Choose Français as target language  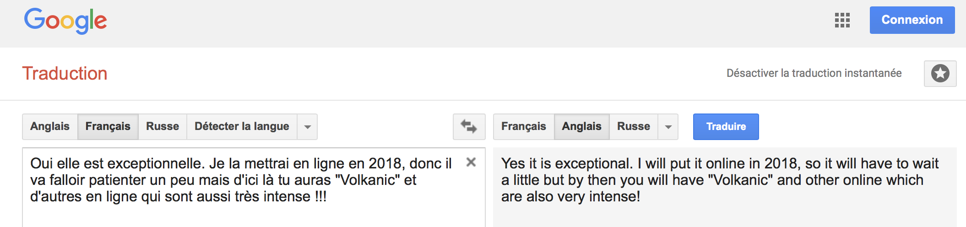[523, 126]
